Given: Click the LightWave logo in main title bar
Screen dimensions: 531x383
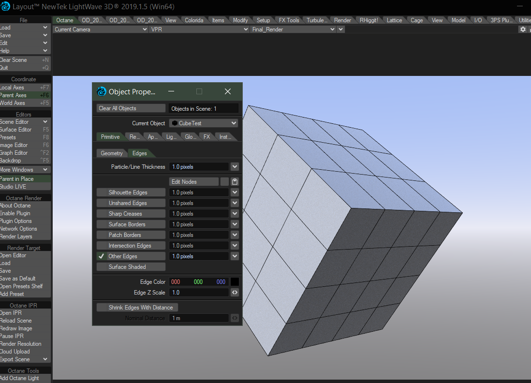Looking at the screenshot, I should 5,6.
